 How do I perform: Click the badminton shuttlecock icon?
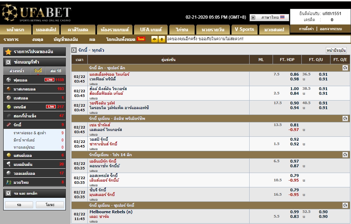(x=9, y=164)
